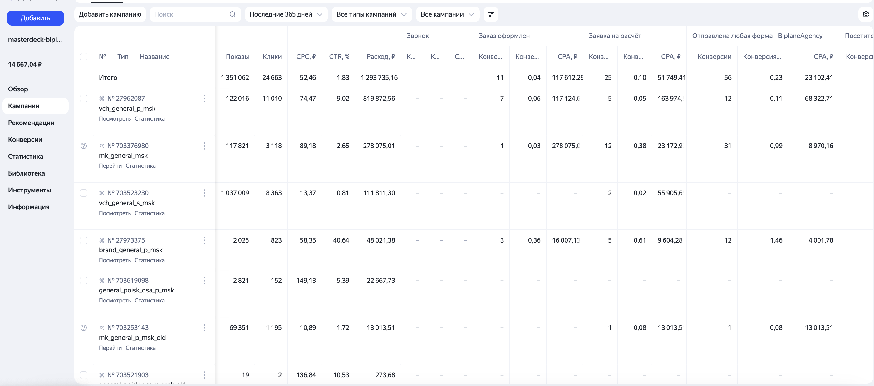Open Статистика in the sidebar
Screen dimensions: 874x386
point(26,157)
